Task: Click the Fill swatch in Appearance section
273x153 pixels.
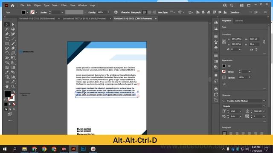Action: [x=224, y=66]
